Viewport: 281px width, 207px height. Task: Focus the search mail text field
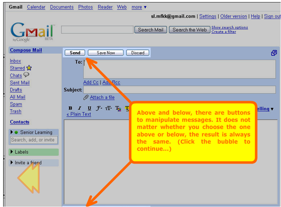[97, 30]
